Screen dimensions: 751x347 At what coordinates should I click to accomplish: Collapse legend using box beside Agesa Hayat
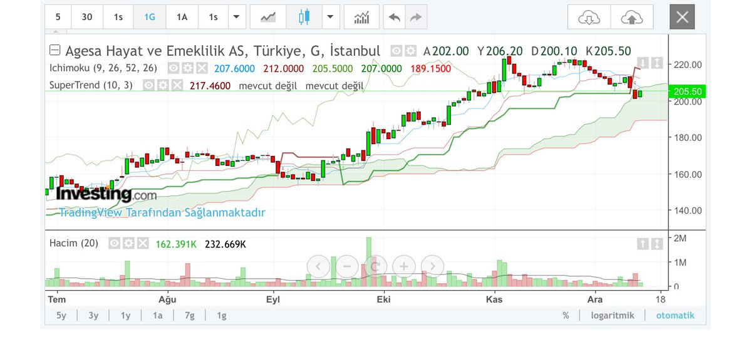pos(55,50)
